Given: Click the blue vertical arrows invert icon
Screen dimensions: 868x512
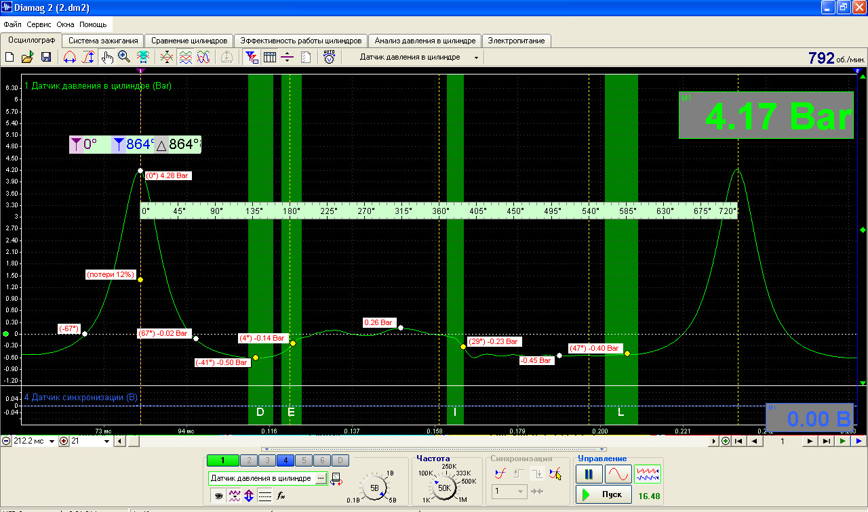Looking at the screenshot, I should tap(249, 495).
